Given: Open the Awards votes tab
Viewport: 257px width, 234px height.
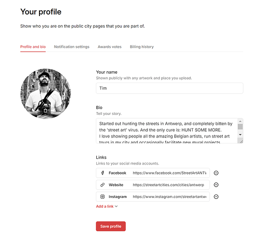Looking at the screenshot, I should [x=109, y=47].
